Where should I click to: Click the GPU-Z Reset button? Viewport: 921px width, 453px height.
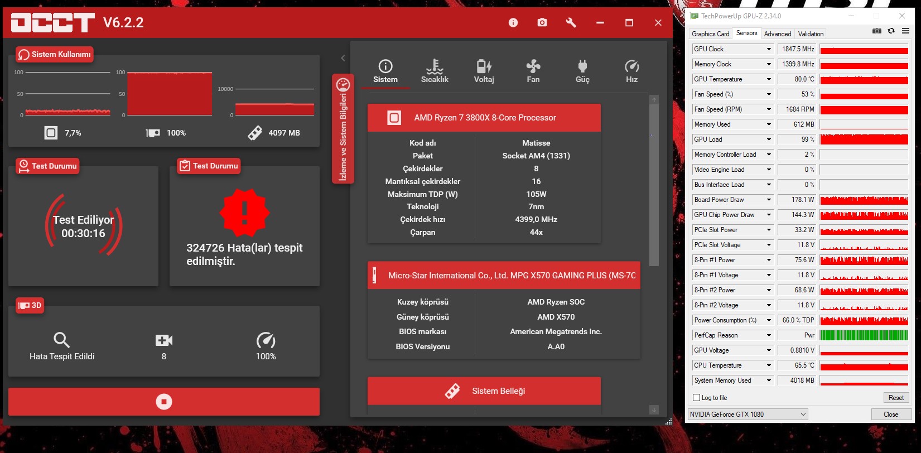896,398
